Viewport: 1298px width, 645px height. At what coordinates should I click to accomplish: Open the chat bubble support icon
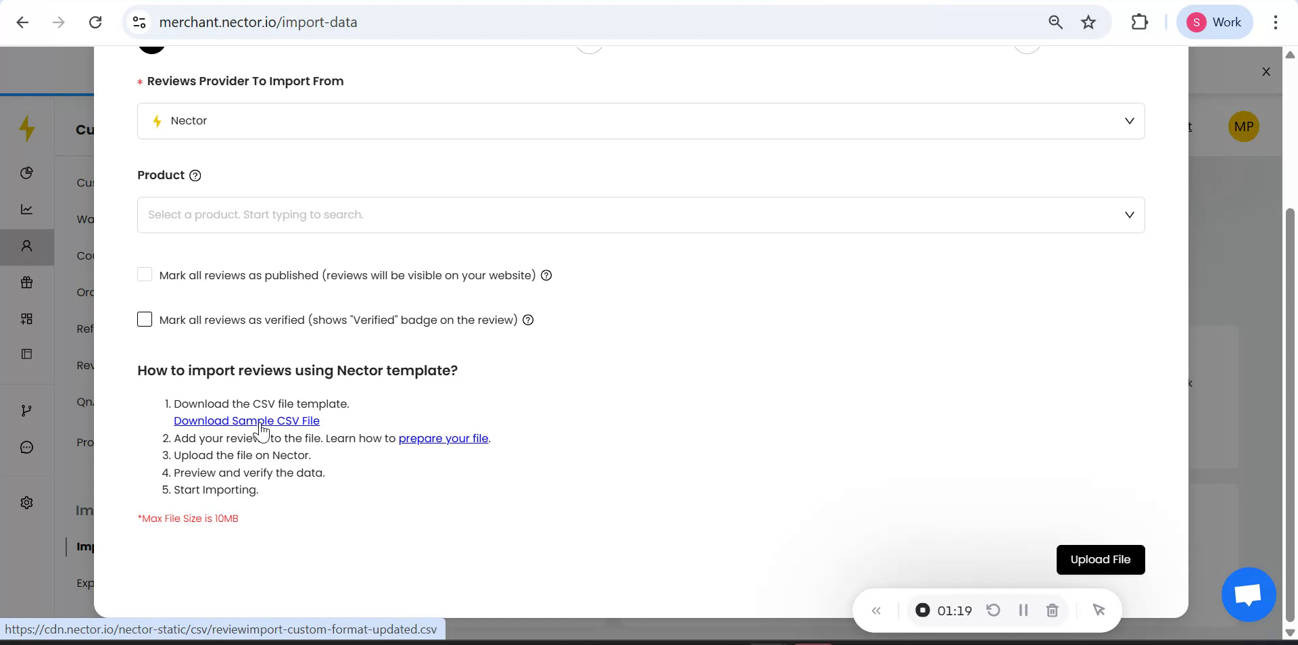[x=26, y=447]
